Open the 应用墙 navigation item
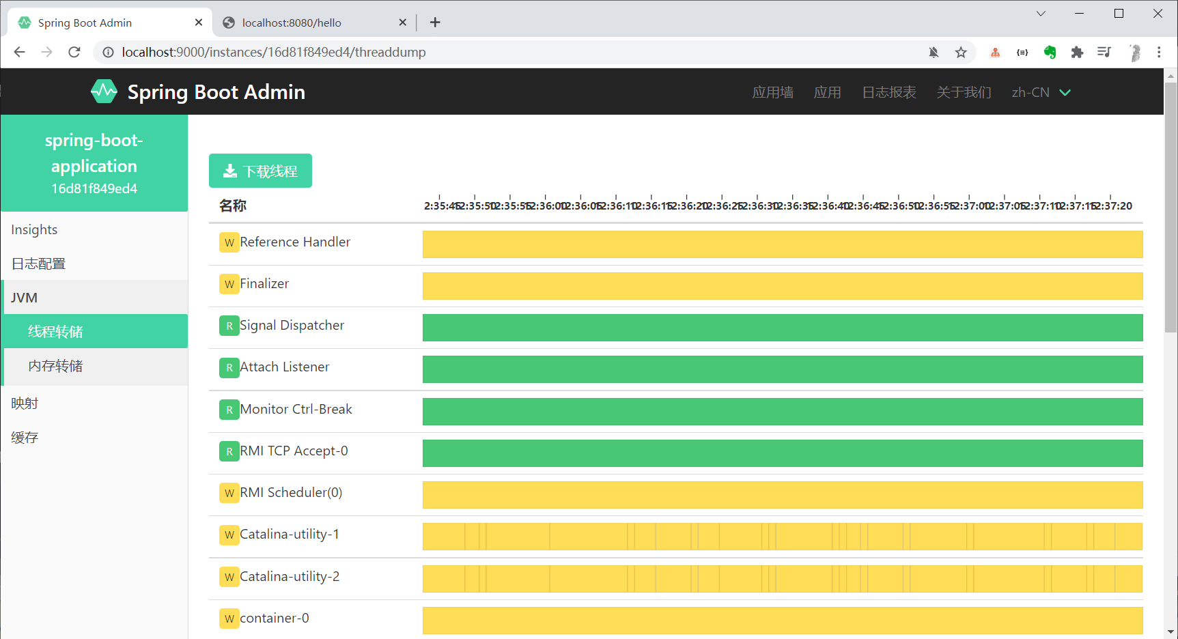This screenshot has width=1178, height=639. (x=773, y=92)
